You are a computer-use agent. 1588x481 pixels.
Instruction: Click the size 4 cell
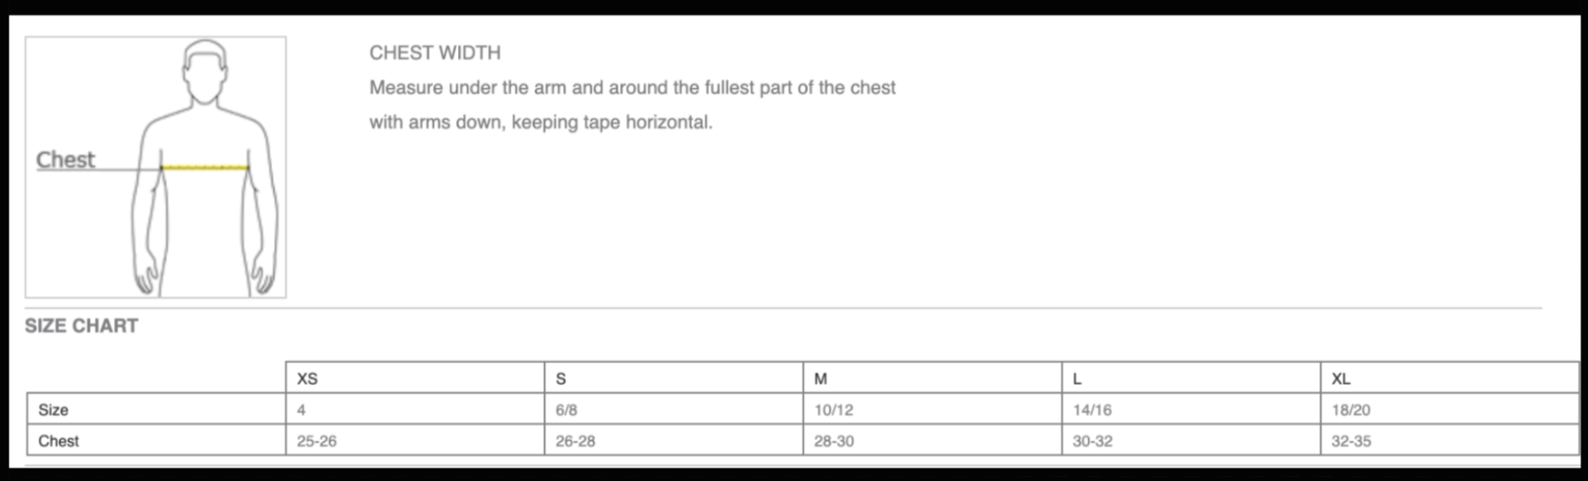(302, 410)
